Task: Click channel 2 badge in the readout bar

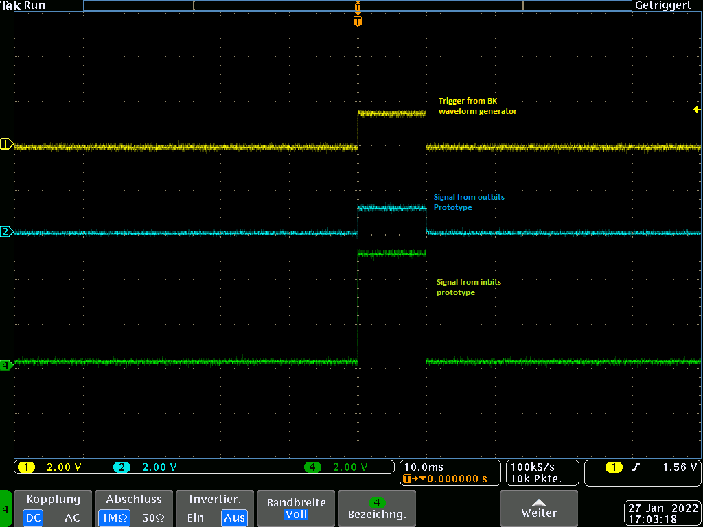Action: [x=122, y=467]
